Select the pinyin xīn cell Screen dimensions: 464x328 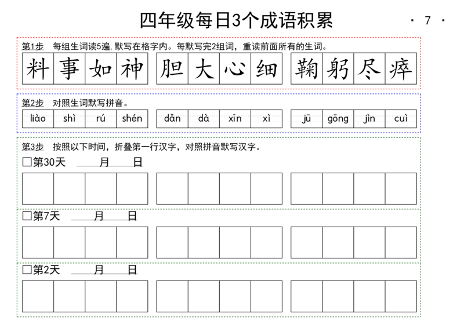(235, 119)
